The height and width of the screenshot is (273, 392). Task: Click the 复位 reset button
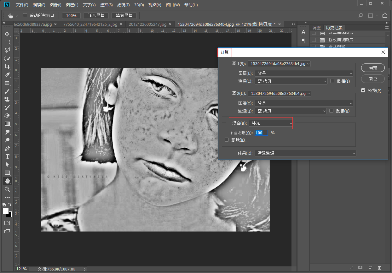coord(373,78)
